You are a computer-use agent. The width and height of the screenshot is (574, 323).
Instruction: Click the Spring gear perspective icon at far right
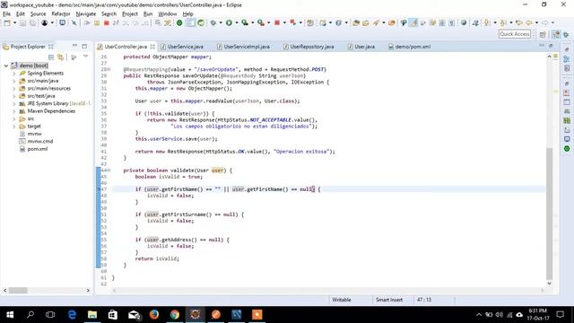point(566,34)
